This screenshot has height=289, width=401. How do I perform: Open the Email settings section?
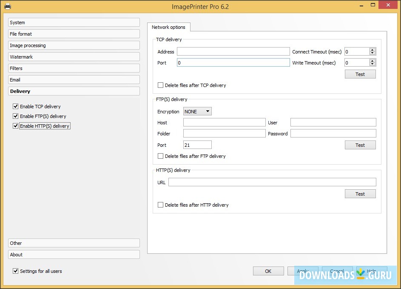tap(74, 80)
